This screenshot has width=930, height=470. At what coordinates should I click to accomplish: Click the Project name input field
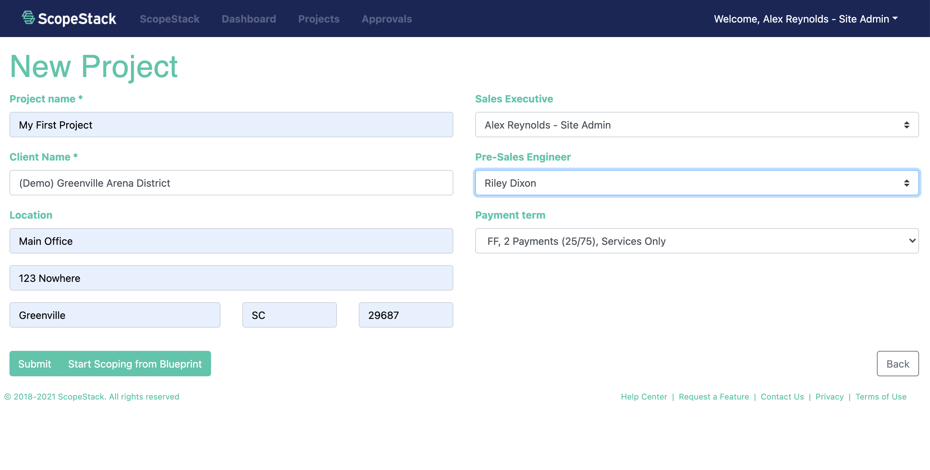[x=231, y=125]
